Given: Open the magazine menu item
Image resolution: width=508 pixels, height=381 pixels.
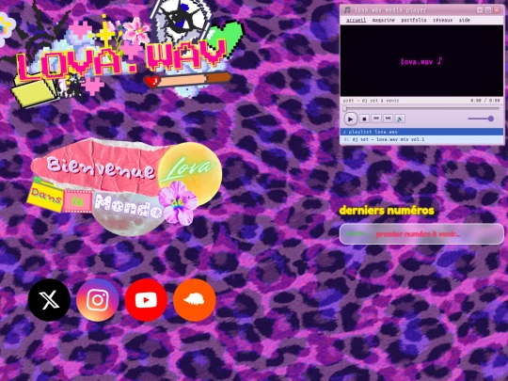Looking at the screenshot, I should (x=383, y=20).
